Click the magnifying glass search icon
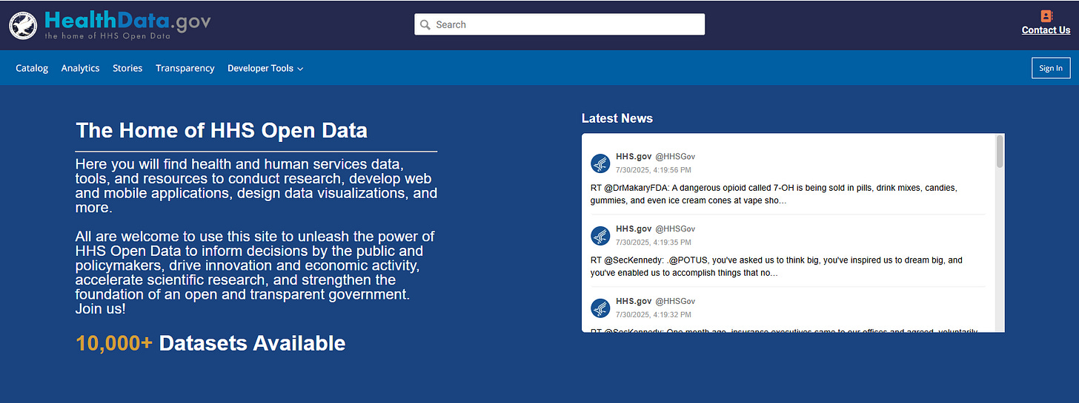This screenshot has height=403, width=1079. coord(425,24)
